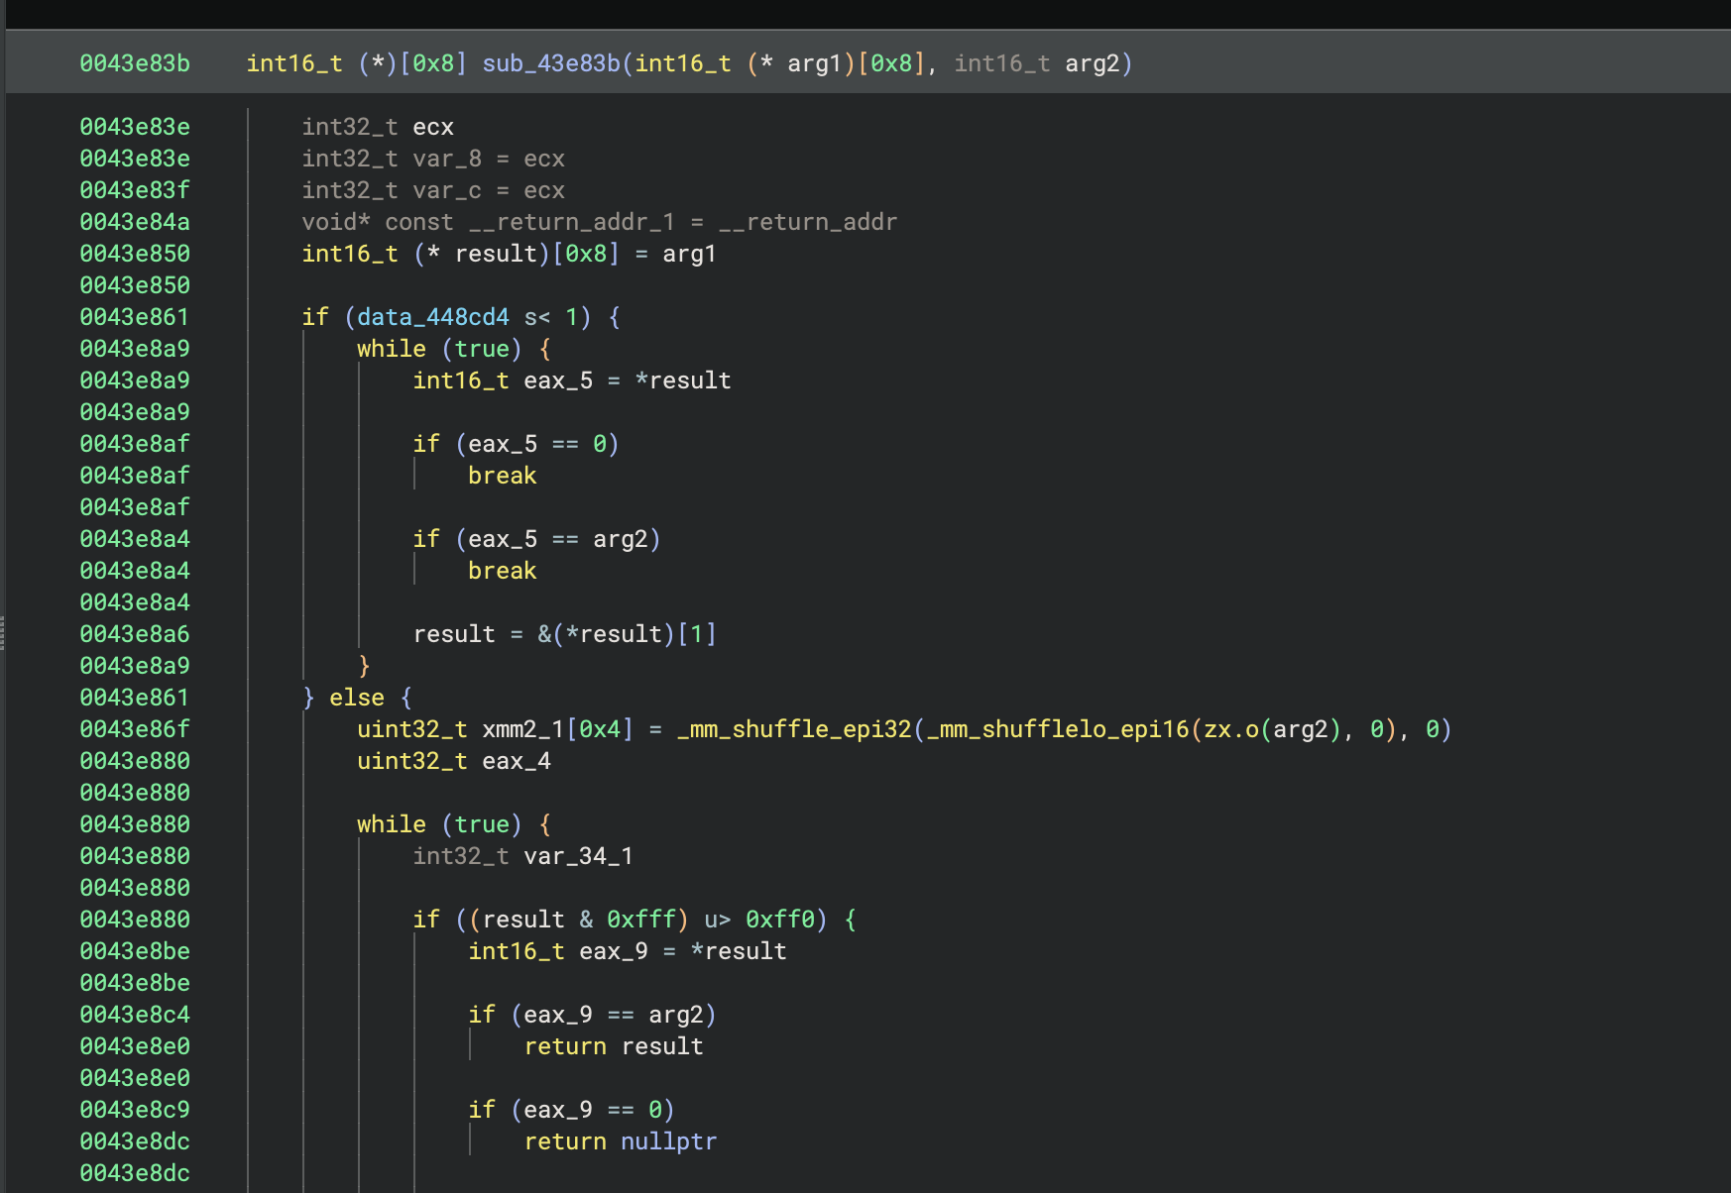
Task: Click the pane splitter handle on left edge
Action: [3, 632]
